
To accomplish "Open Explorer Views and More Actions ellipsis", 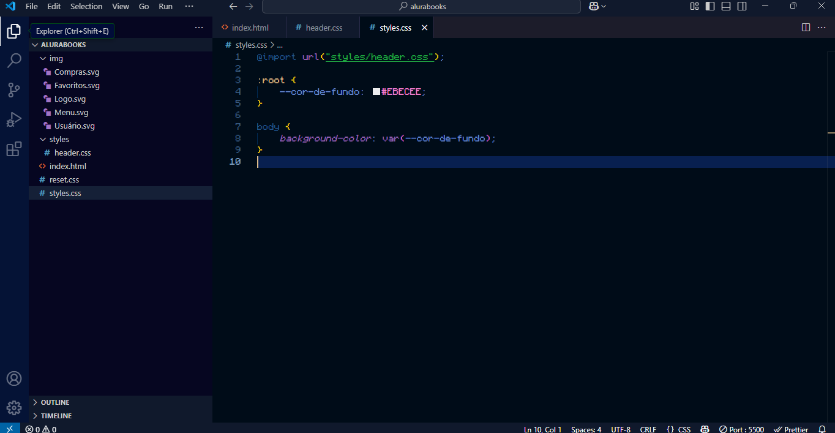I will [199, 28].
